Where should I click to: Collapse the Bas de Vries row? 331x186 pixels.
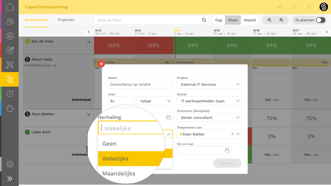(x=89, y=42)
